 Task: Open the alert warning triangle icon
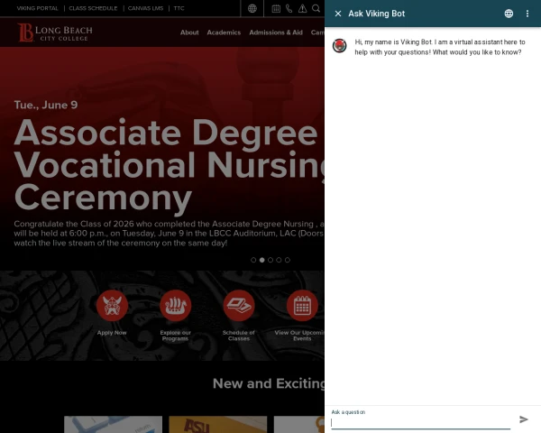click(x=303, y=9)
